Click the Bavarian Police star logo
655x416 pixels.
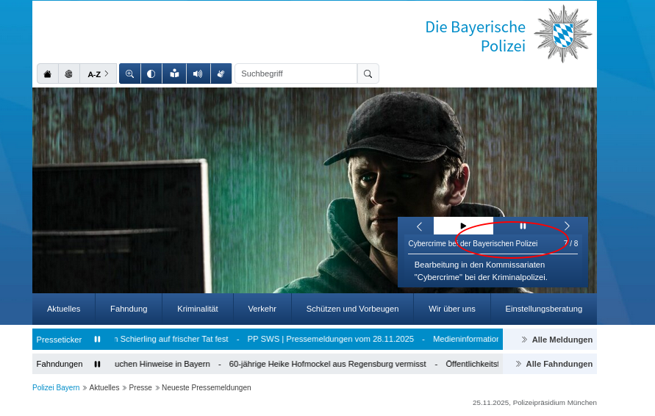click(x=562, y=34)
